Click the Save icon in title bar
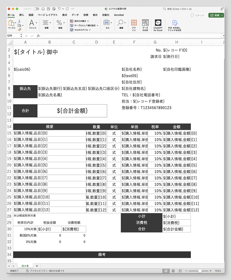The image size is (231, 280). (x=48, y=9)
